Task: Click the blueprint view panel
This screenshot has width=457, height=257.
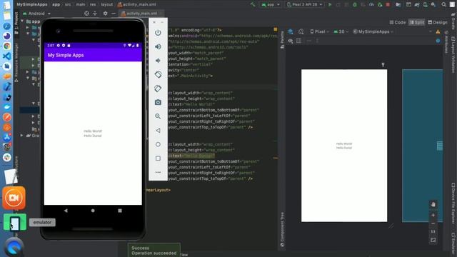Action: (x=422, y=146)
